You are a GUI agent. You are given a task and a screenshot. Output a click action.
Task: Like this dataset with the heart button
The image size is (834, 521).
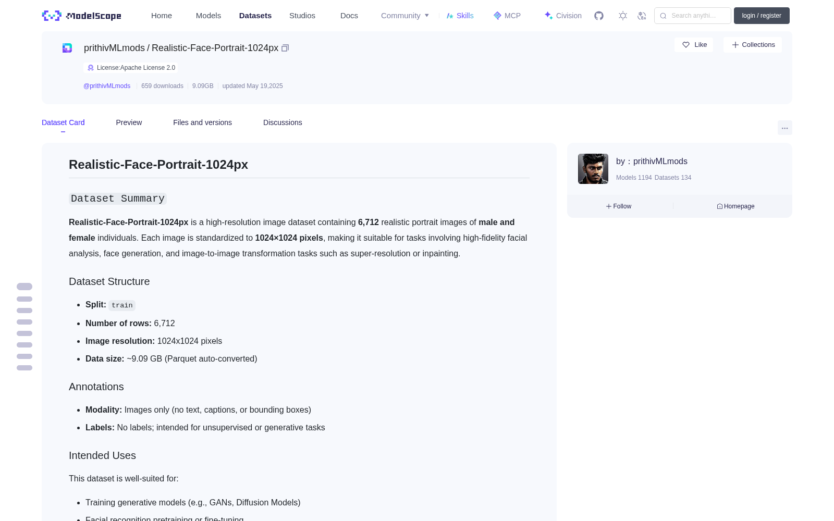(x=694, y=45)
